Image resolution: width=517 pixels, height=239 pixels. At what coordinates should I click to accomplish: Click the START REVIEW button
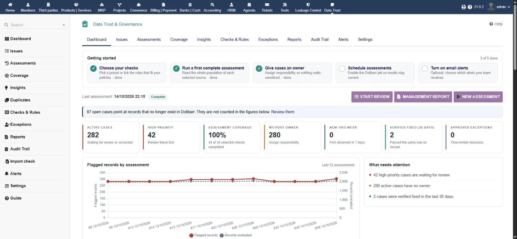pos(372,97)
